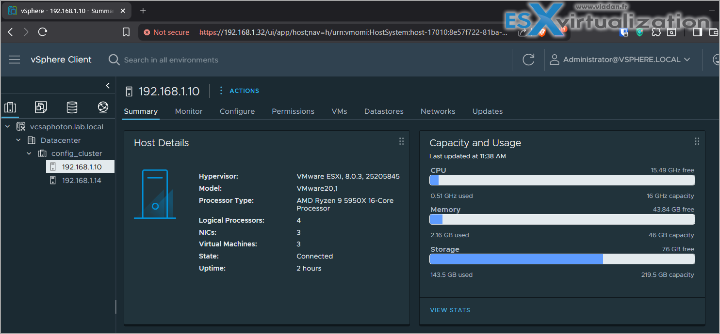Click the VIEW STATS link
Viewport: 720px width, 334px height.
point(450,310)
